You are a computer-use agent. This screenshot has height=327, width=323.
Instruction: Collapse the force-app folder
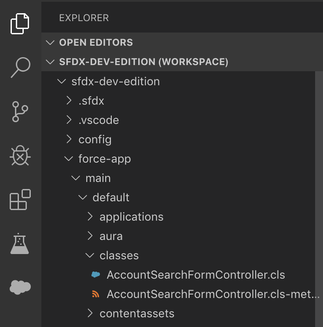coord(69,159)
